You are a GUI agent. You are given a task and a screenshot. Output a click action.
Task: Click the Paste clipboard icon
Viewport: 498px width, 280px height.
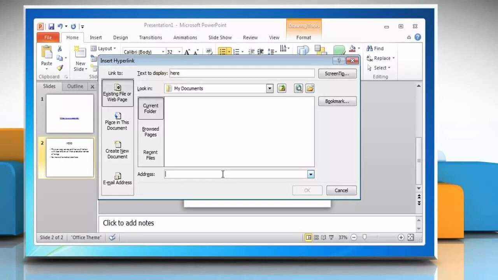(47, 52)
